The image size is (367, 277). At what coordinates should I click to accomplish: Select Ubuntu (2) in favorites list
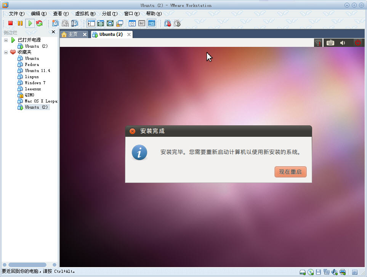(x=36, y=107)
